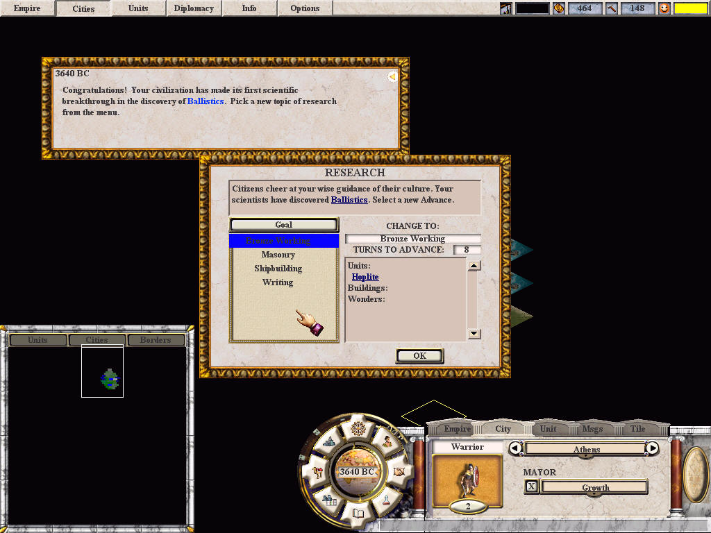
Task: Click the science flask icon on the control wheel
Action: [386, 500]
